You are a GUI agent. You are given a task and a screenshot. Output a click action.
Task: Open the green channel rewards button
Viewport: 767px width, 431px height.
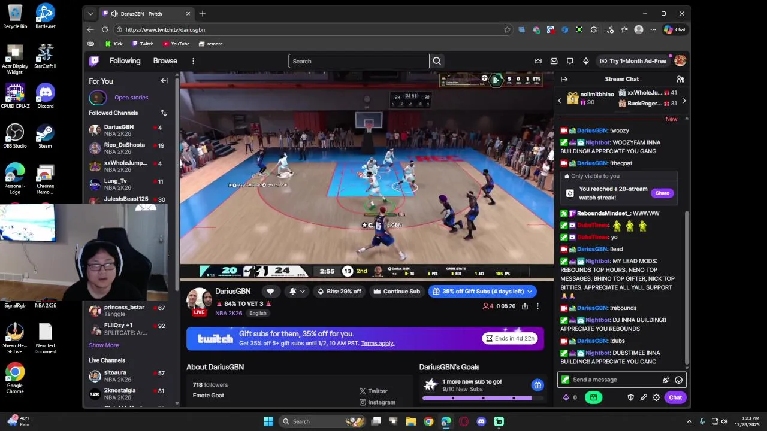(x=593, y=397)
